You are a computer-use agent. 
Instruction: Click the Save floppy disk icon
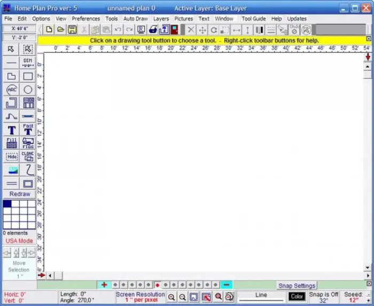[x=72, y=30]
